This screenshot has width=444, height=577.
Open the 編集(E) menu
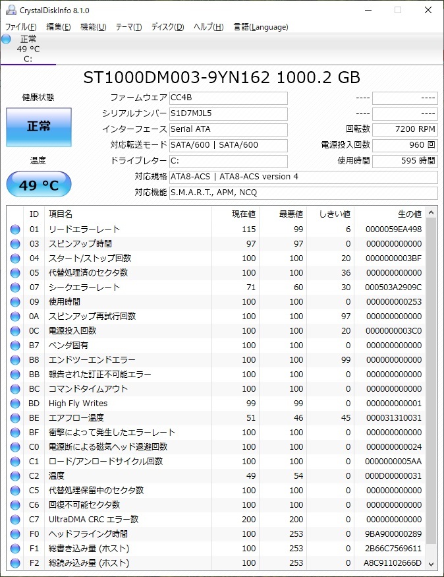click(59, 27)
